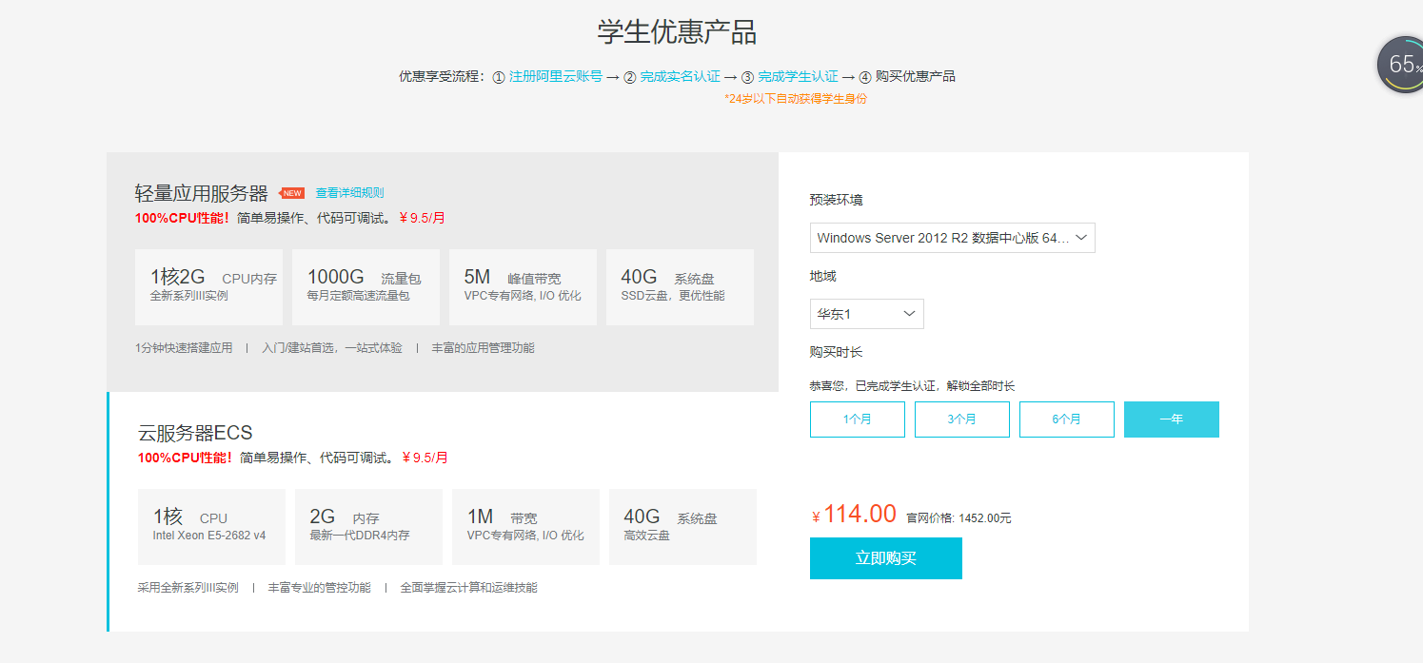Select the 云服务器ECS product tab
Image resolution: width=1423 pixels, height=663 pixels.
(443, 512)
